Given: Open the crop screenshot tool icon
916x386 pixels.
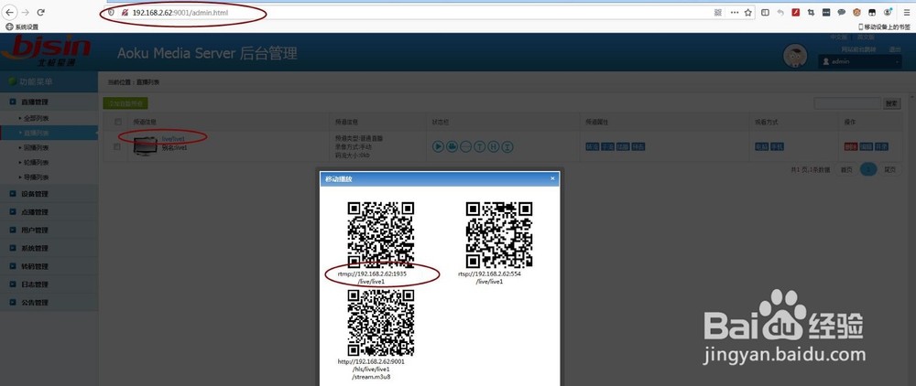Looking at the screenshot, I should click(x=811, y=12).
